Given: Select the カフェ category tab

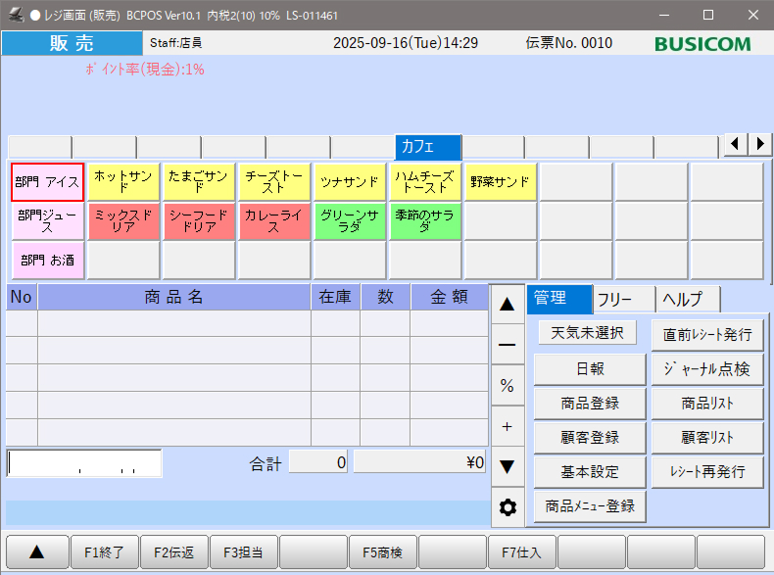Looking at the screenshot, I should coord(427,147).
